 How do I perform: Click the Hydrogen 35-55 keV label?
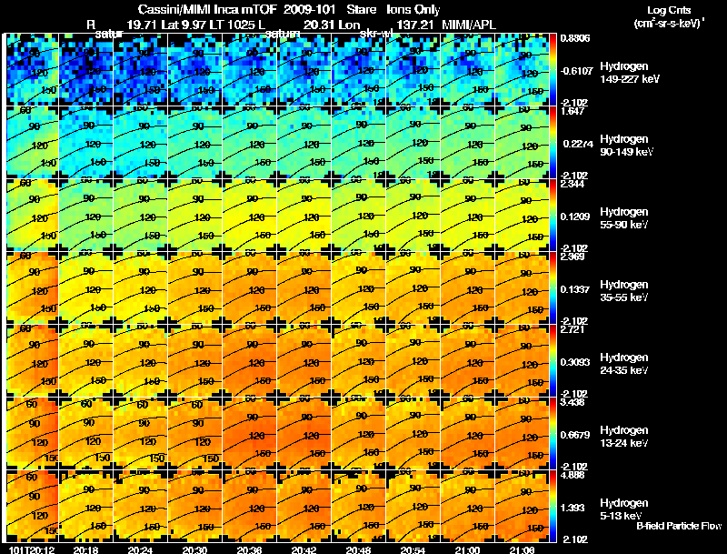click(623, 291)
